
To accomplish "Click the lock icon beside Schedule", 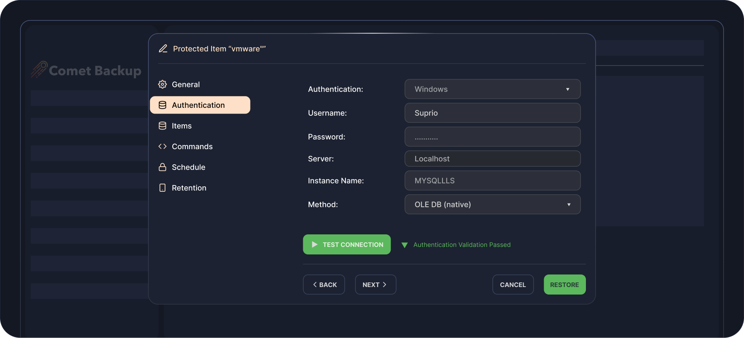I will pos(162,167).
